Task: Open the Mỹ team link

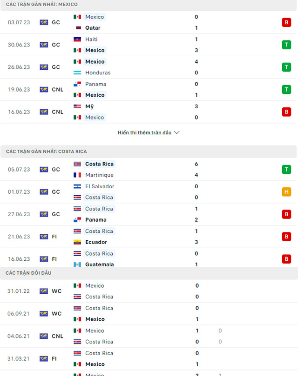Action: (x=89, y=106)
